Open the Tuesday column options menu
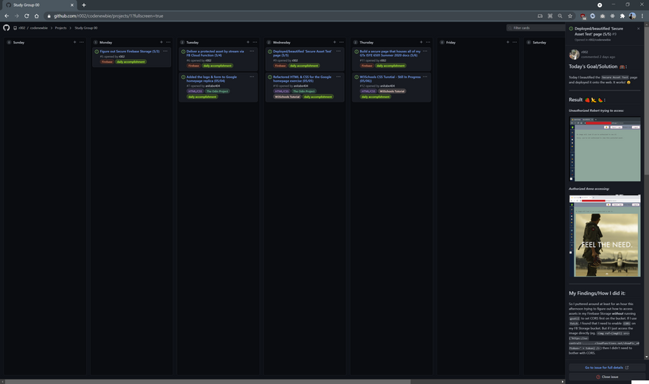The image size is (649, 384). (x=255, y=42)
